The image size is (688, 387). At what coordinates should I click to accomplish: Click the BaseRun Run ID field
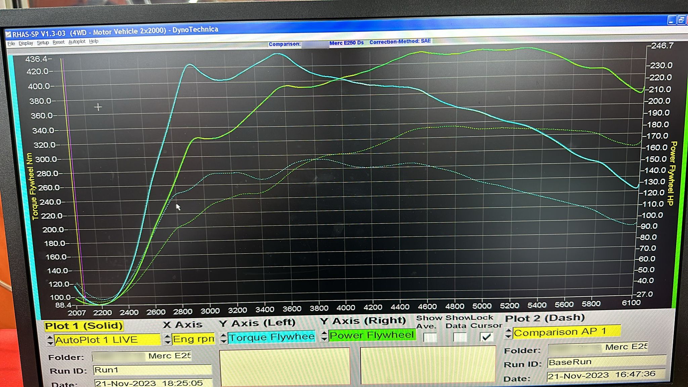[607, 362]
